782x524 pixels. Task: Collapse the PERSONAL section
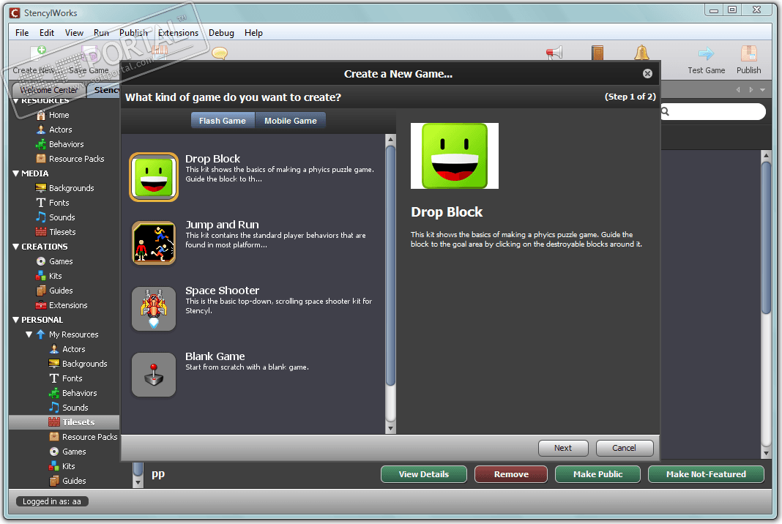tap(16, 320)
